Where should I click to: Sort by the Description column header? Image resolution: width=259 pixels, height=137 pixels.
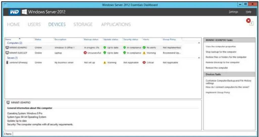(60, 39)
